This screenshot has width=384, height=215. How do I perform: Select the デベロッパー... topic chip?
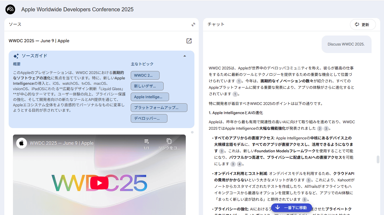pyautogui.click(x=149, y=118)
